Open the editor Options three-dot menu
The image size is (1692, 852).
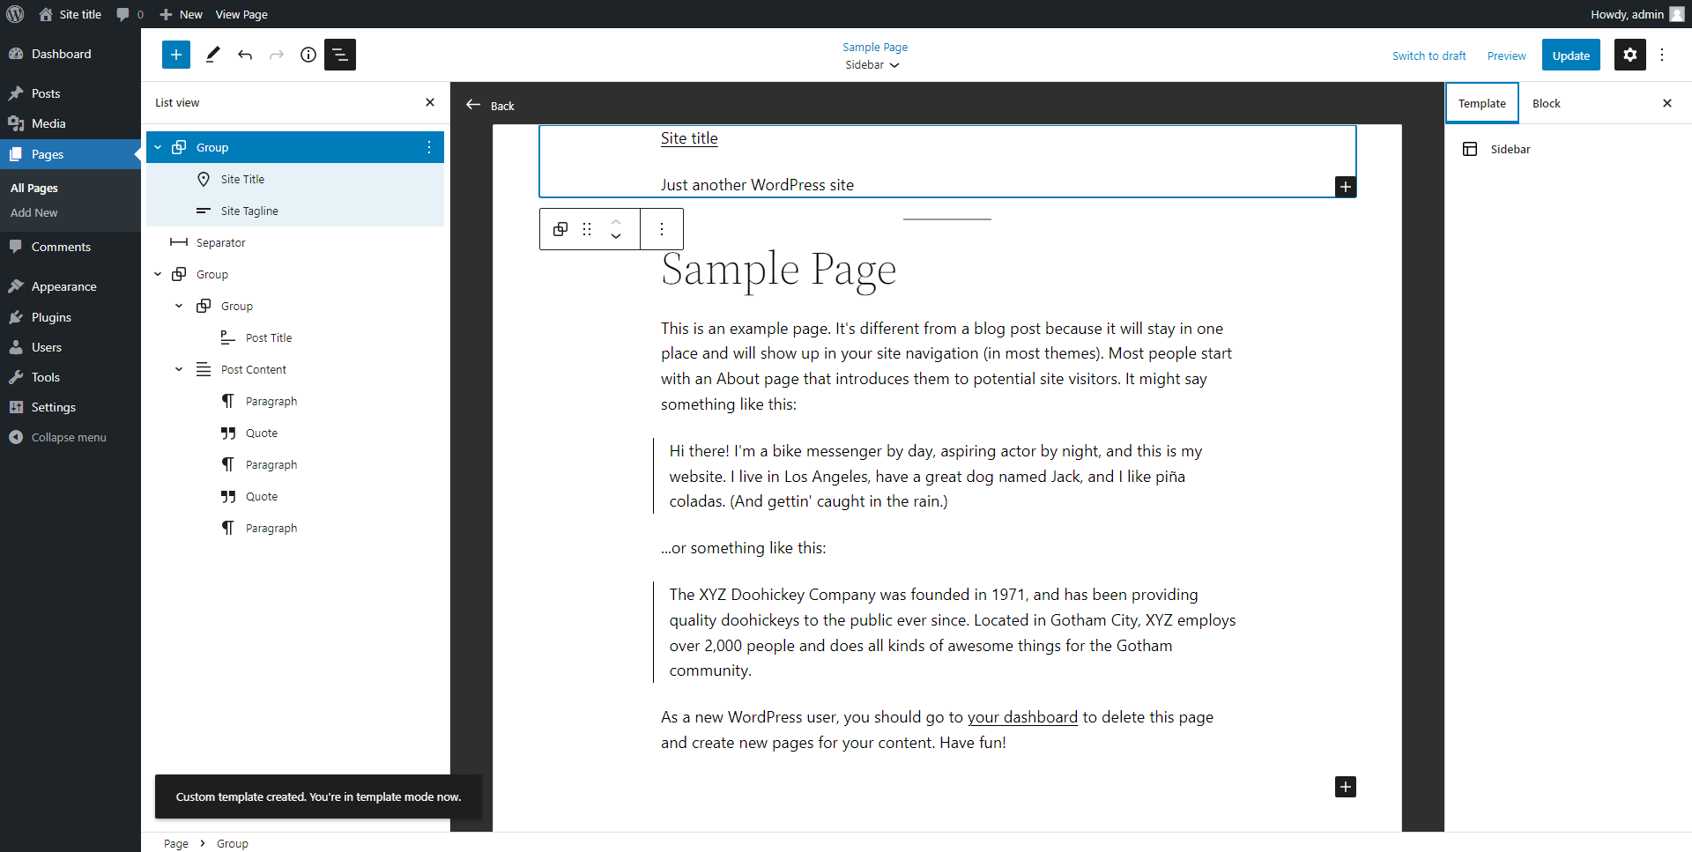(1662, 55)
